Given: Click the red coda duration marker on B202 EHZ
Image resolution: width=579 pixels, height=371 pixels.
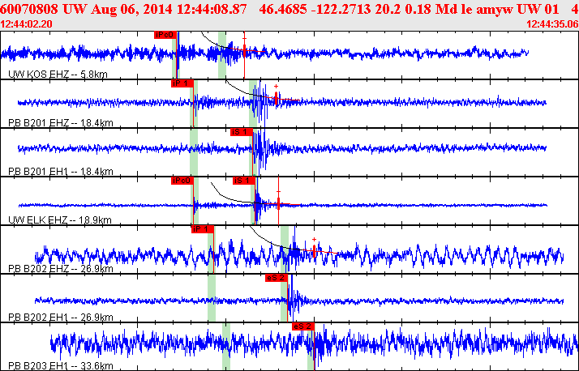Looking at the screenshot, I should (314, 251).
